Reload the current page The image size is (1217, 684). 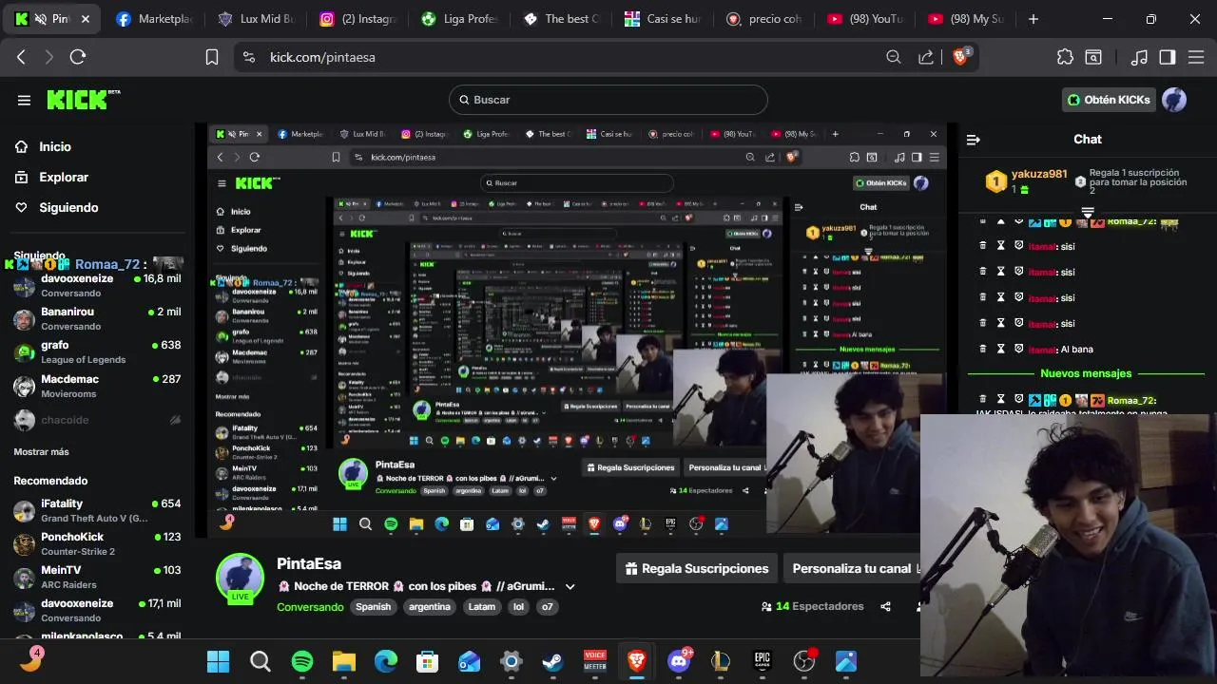tap(78, 57)
